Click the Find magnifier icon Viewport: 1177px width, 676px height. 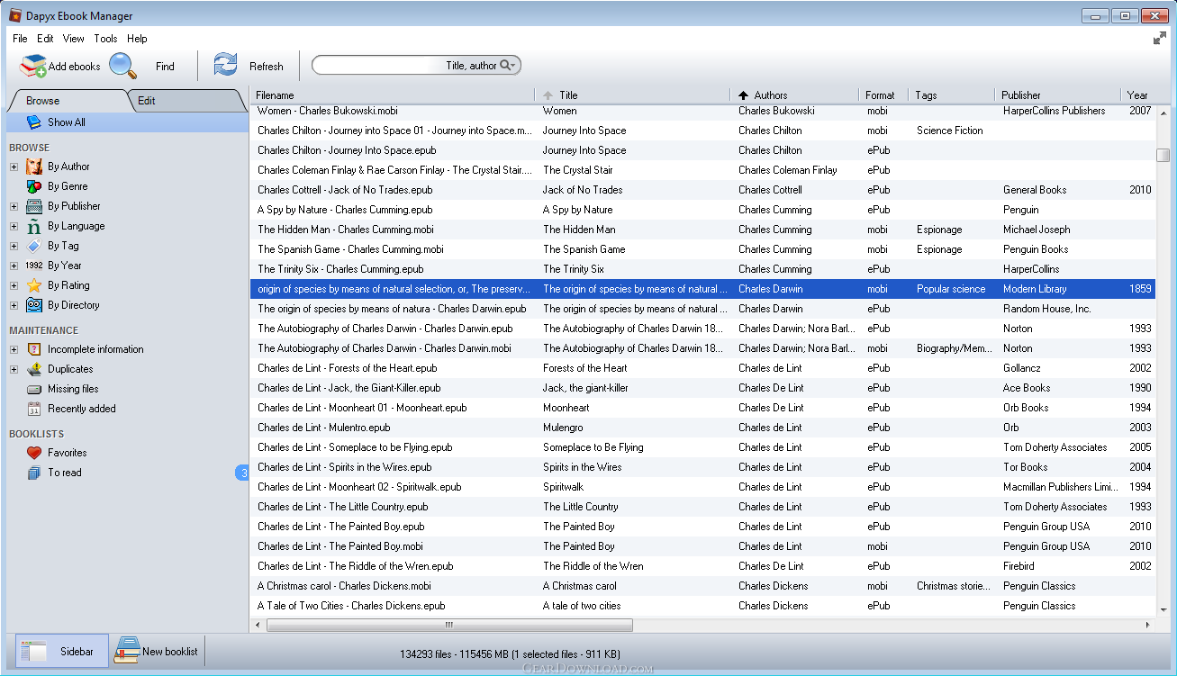(122, 66)
